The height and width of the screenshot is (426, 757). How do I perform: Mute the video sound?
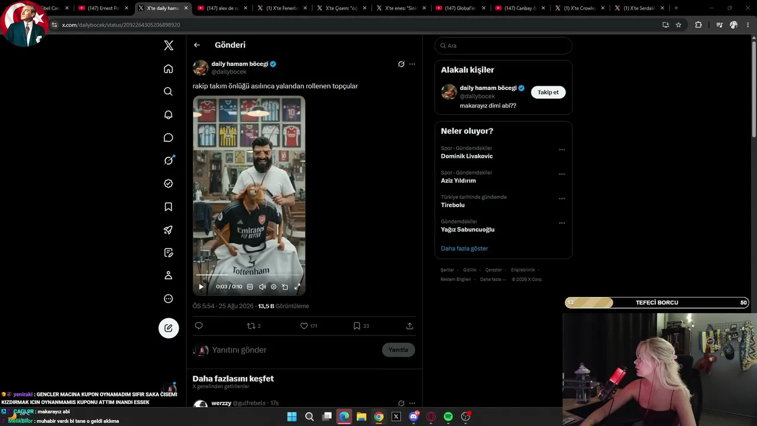point(262,287)
